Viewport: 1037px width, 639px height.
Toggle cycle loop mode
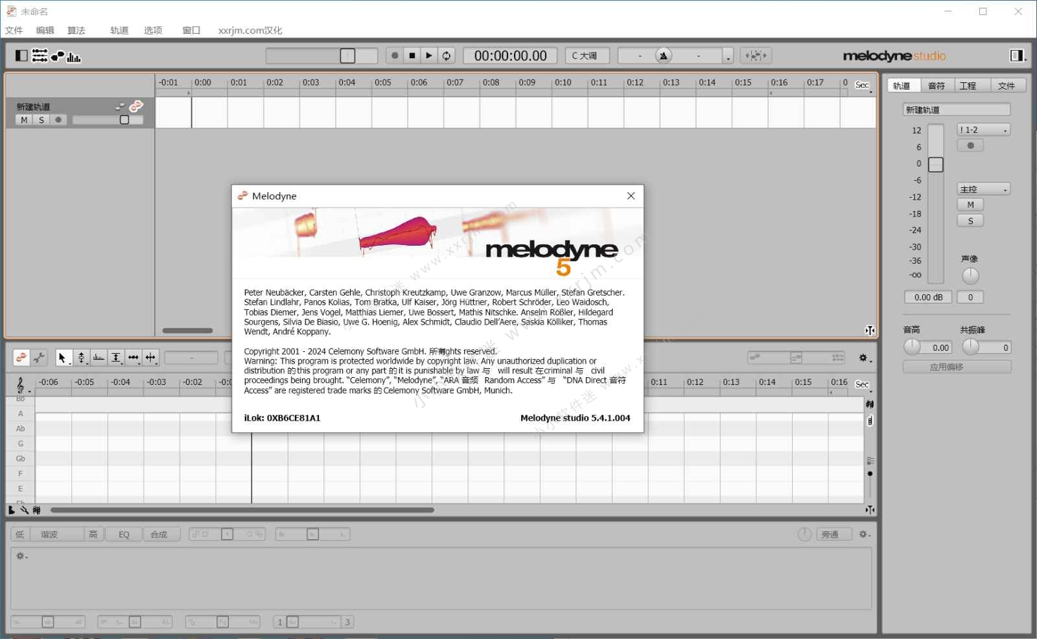(447, 56)
